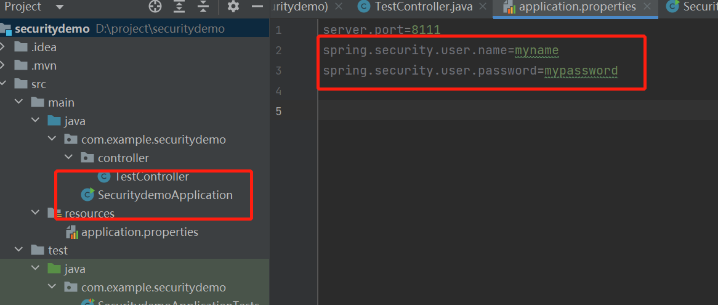Click the SecuritydemoApplication class icon
The width and height of the screenshot is (718, 305).
tap(87, 195)
